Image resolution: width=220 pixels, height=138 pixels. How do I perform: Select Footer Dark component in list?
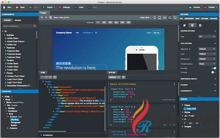coord(12,70)
